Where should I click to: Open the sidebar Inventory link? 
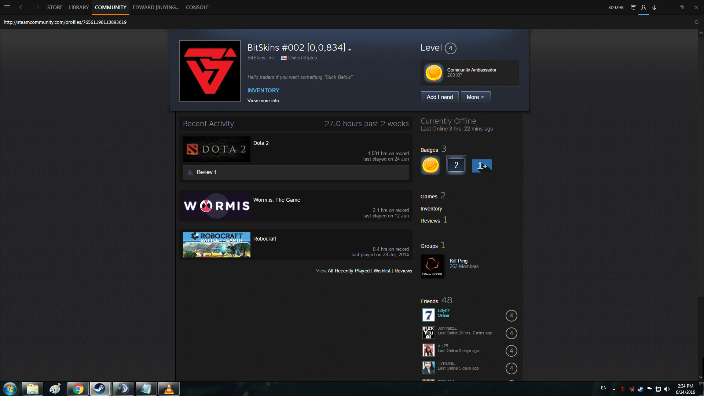click(x=431, y=209)
